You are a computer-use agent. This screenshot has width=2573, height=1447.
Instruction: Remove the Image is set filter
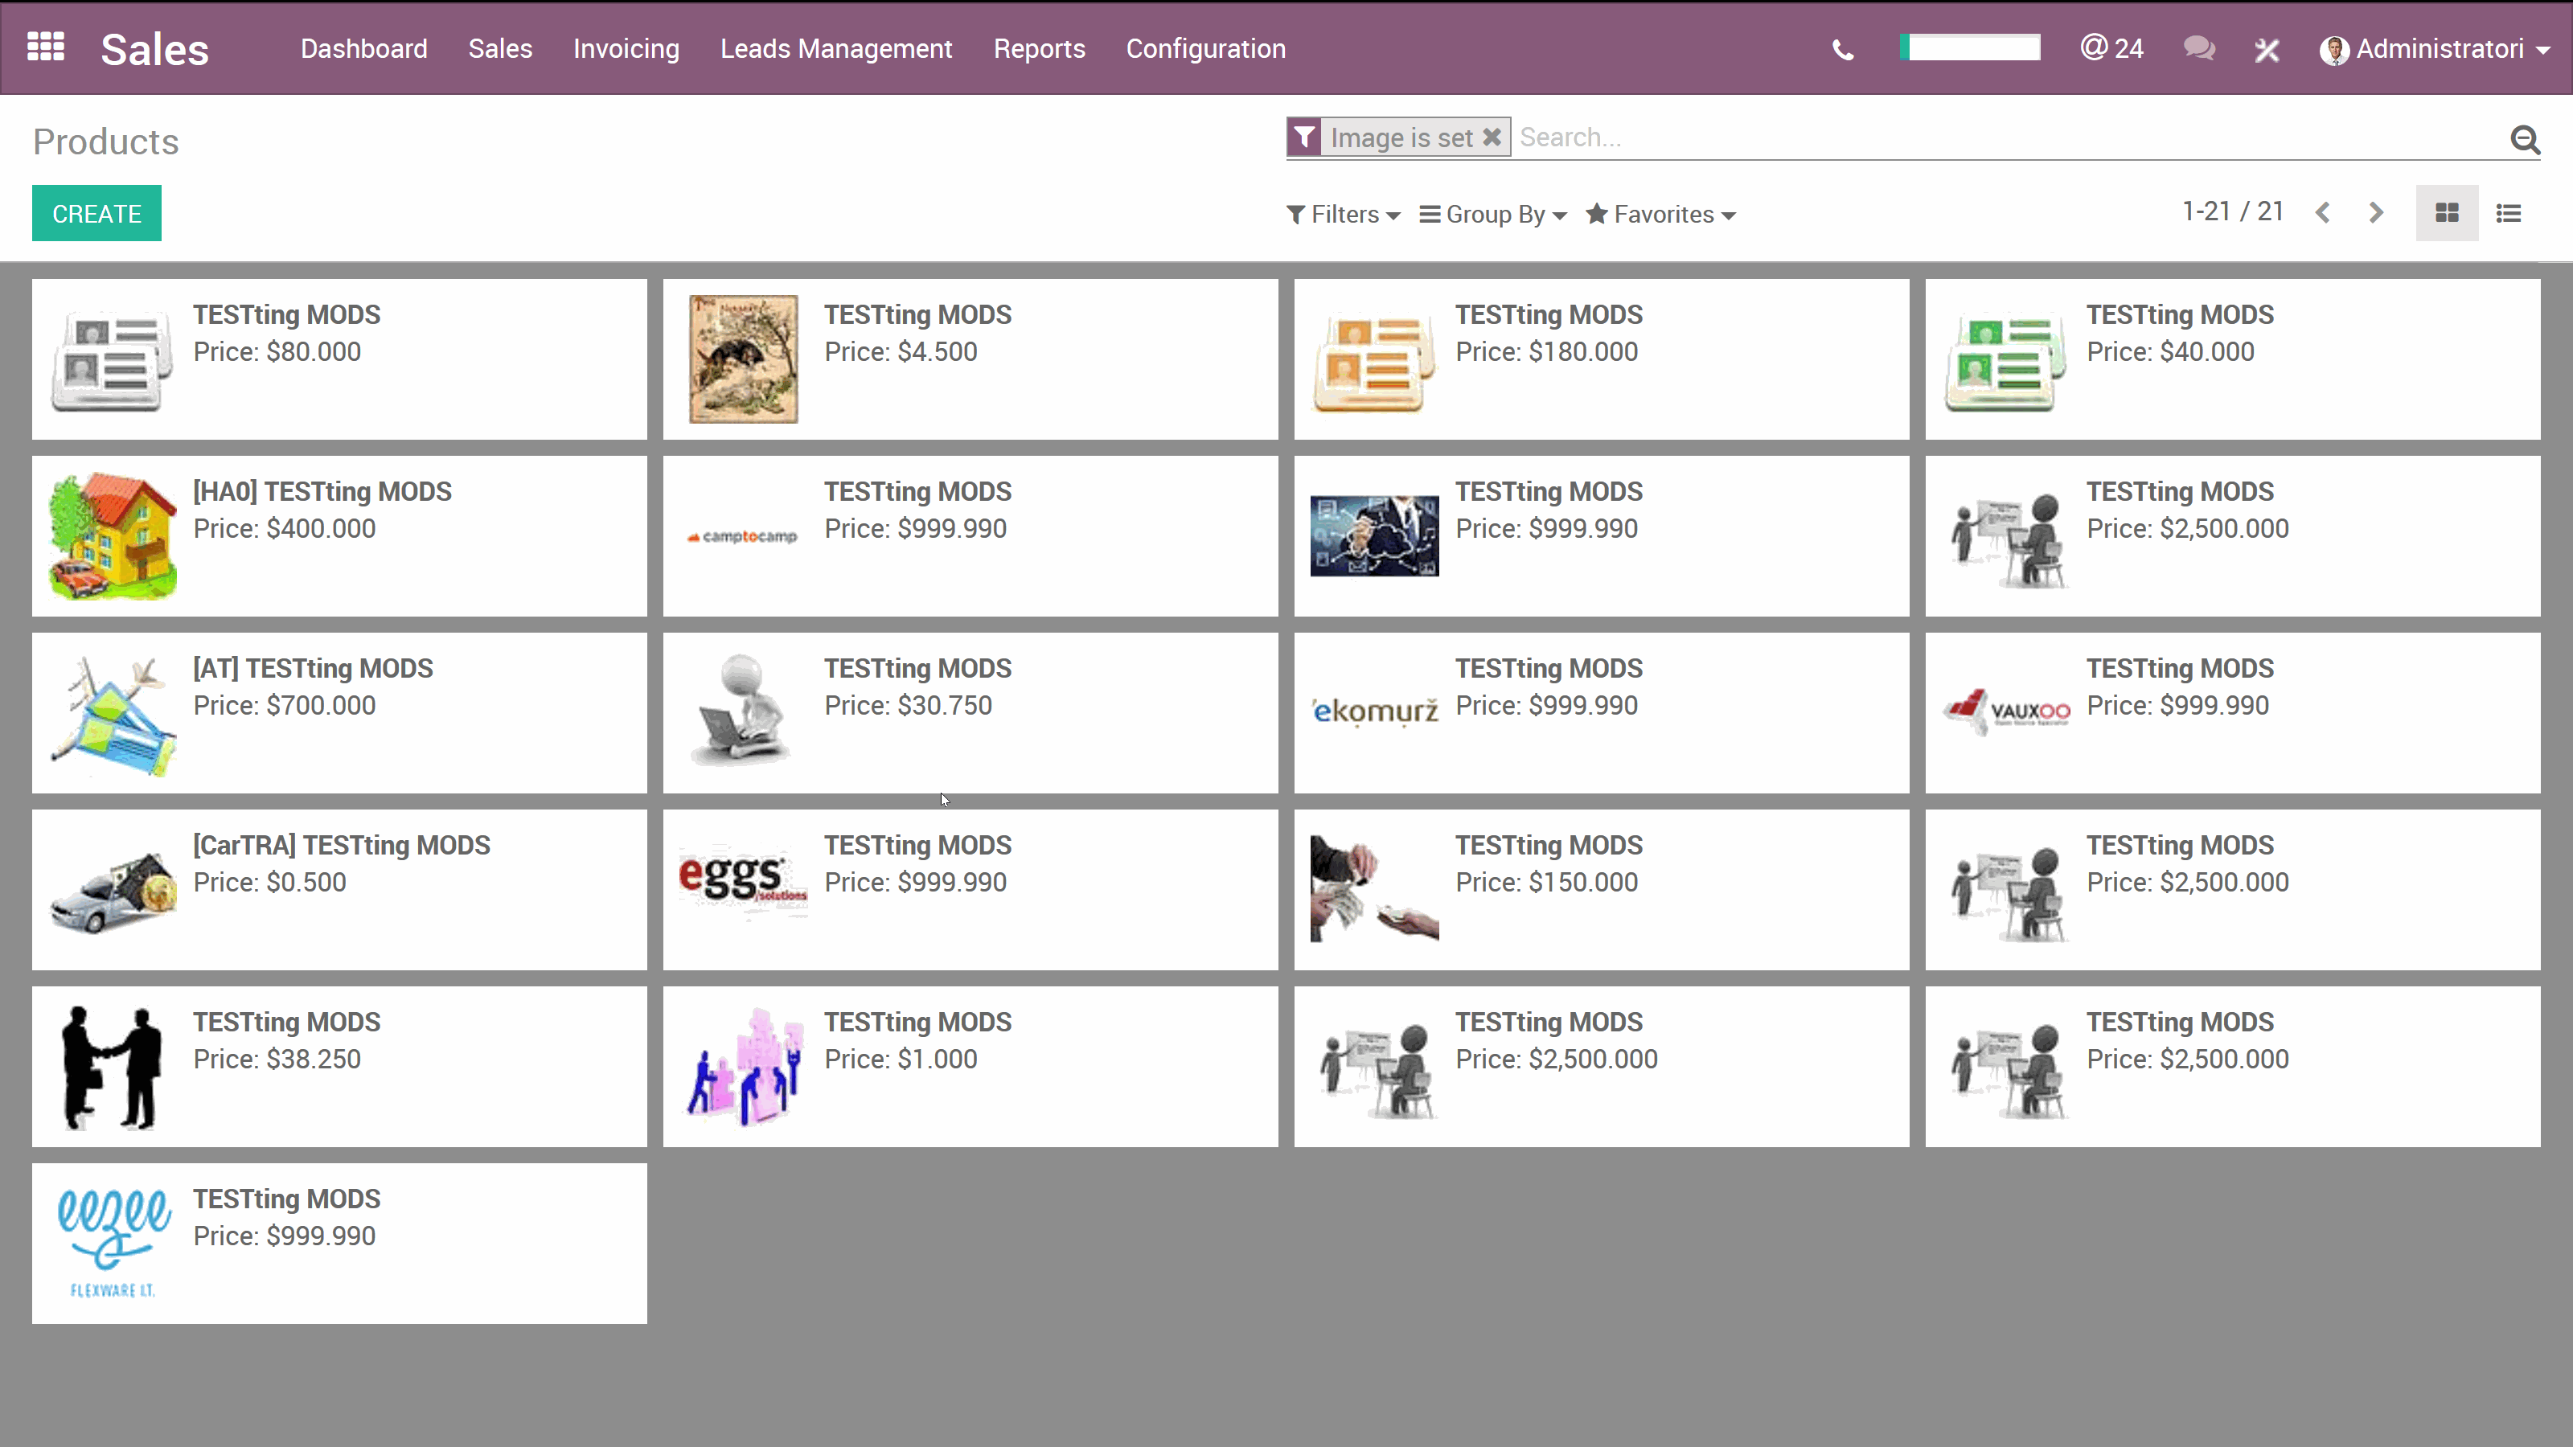tap(1493, 137)
